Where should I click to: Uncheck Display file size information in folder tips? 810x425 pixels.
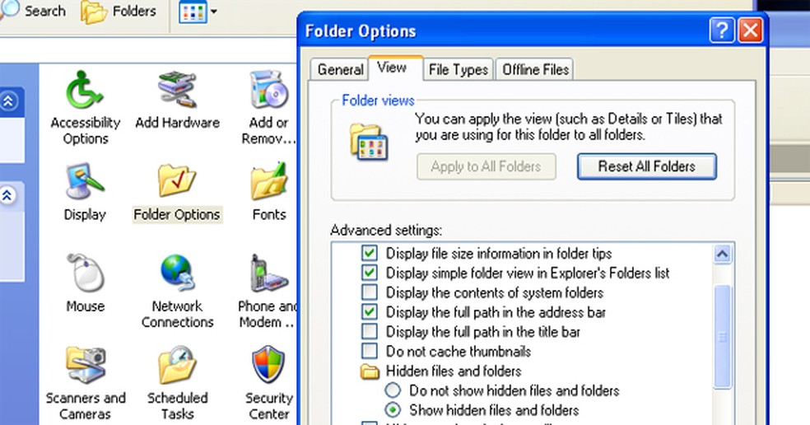click(370, 254)
